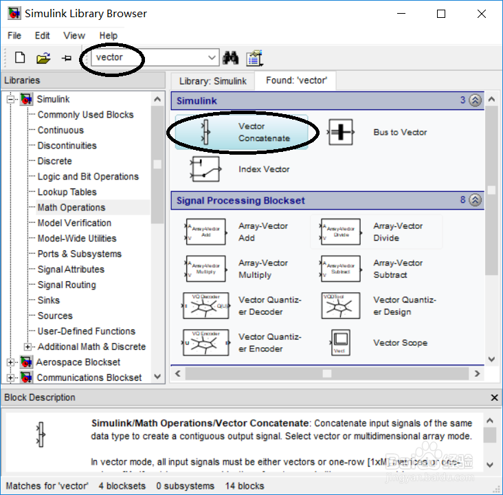Select the Sources library
Viewport: 503px width, 495px height.
point(55,316)
